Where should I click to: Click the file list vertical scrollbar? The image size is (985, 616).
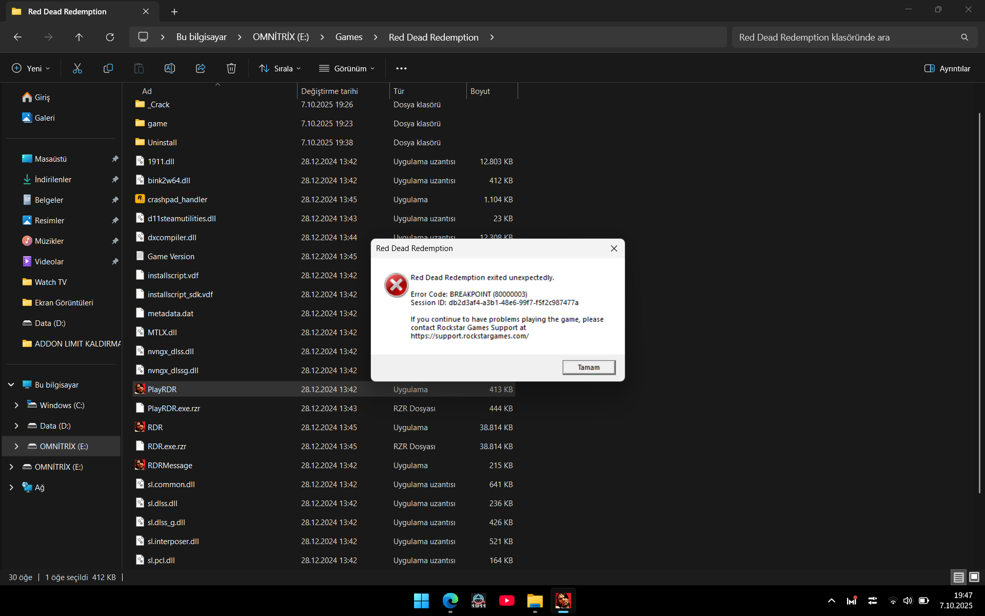point(979,303)
